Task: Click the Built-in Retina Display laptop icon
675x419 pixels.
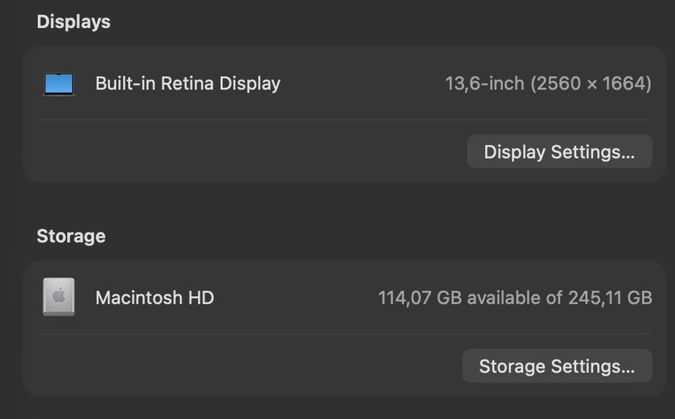Action: click(59, 84)
